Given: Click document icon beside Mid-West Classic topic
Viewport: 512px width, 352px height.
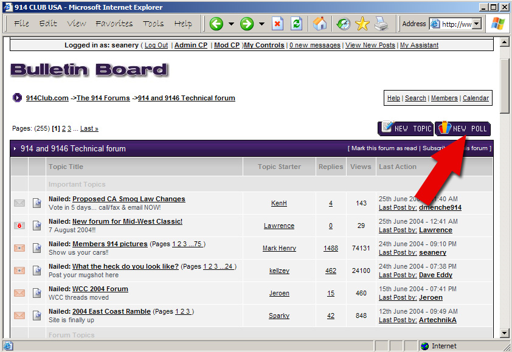Looking at the screenshot, I should click(x=37, y=226).
